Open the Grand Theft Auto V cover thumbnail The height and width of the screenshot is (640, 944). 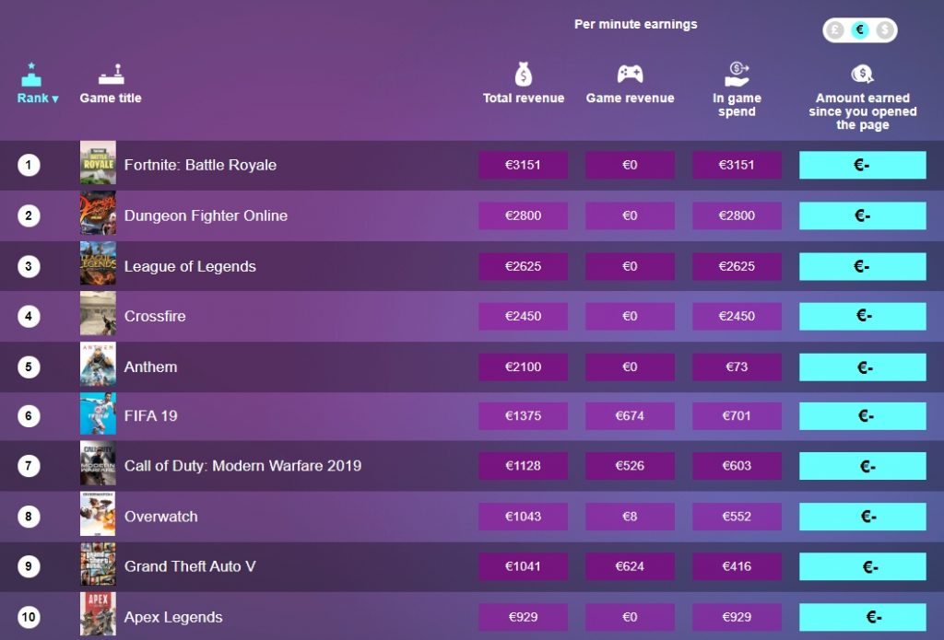(x=98, y=564)
